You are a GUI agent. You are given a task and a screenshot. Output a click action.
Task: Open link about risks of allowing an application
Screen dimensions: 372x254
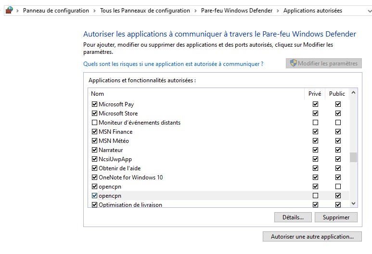pyautogui.click(x=173, y=64)
